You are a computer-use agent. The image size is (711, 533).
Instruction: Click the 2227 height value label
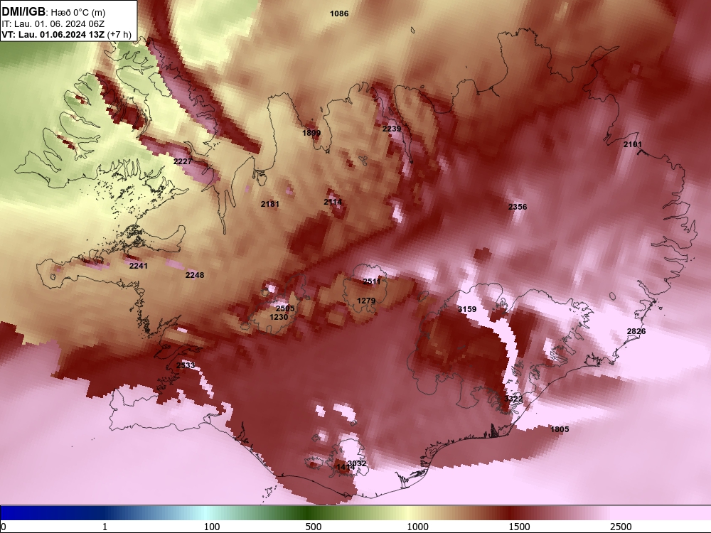[x=183, y=161]
